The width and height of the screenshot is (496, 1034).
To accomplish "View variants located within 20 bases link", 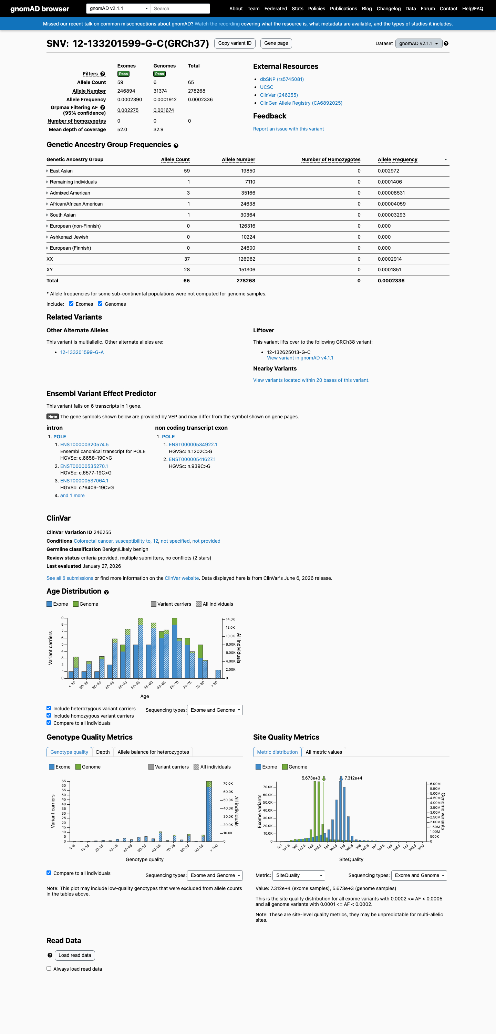I will (311, 380).
